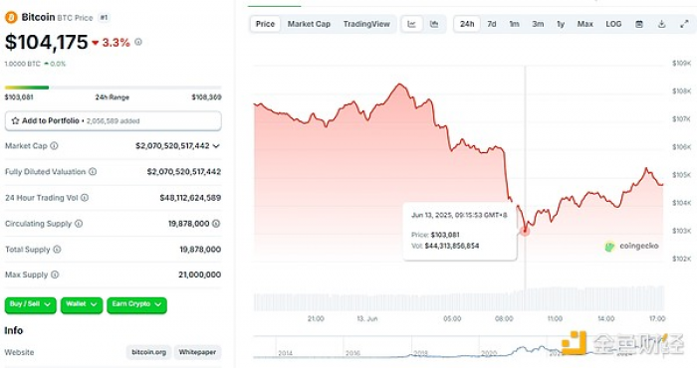Screen dimensions: 697x368
Task: Click info icon beside Circulating Supply value
Action: [x=216, y=223]
